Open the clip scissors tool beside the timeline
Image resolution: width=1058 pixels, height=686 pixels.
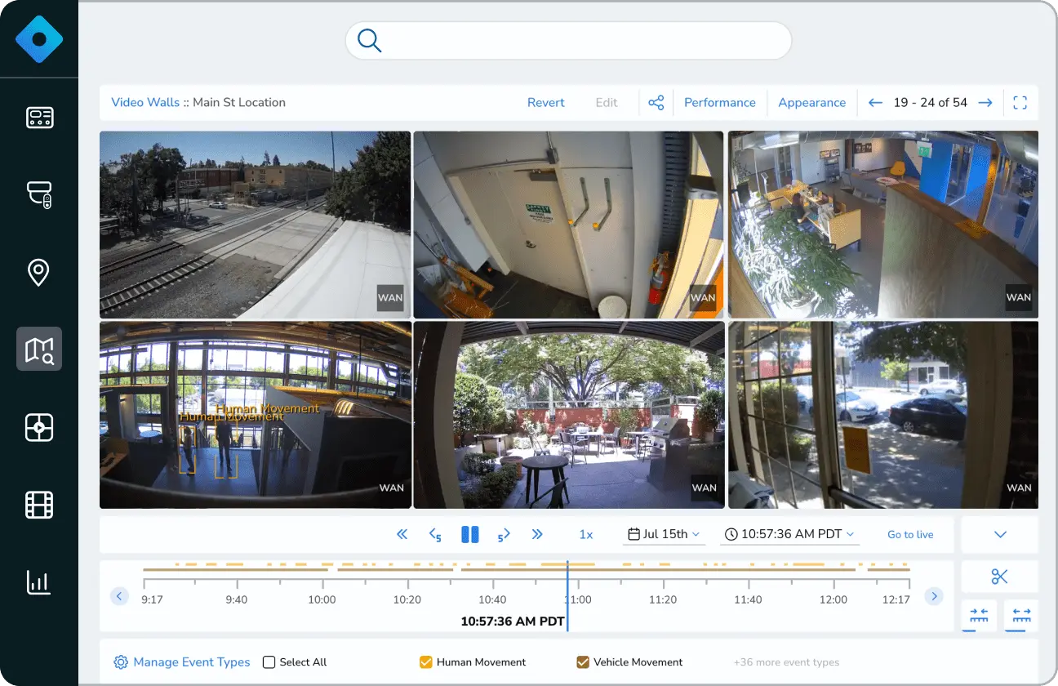tap(999, 576)
